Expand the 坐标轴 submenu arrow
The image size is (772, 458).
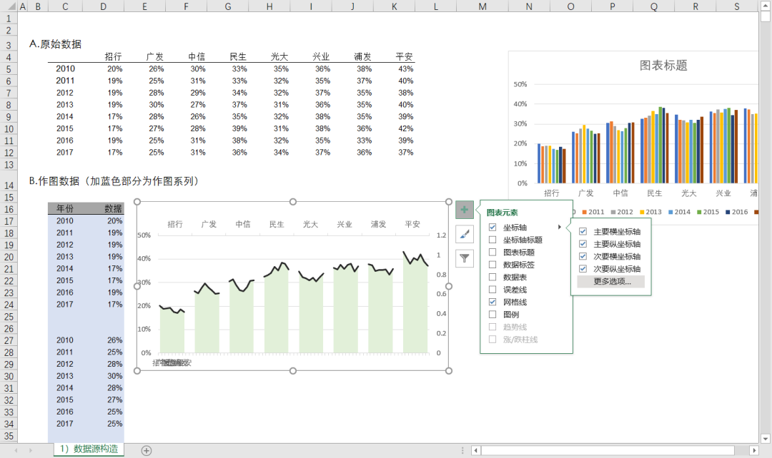click(x=559, y=227)
